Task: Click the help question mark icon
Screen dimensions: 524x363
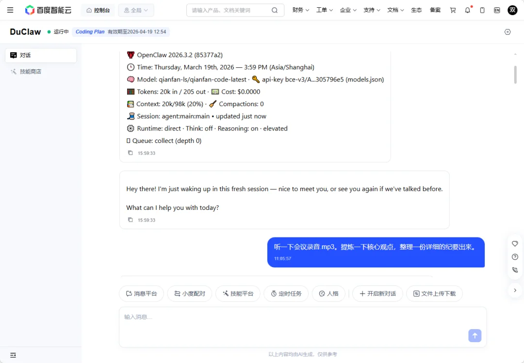Action: click(x=515, y=257)
